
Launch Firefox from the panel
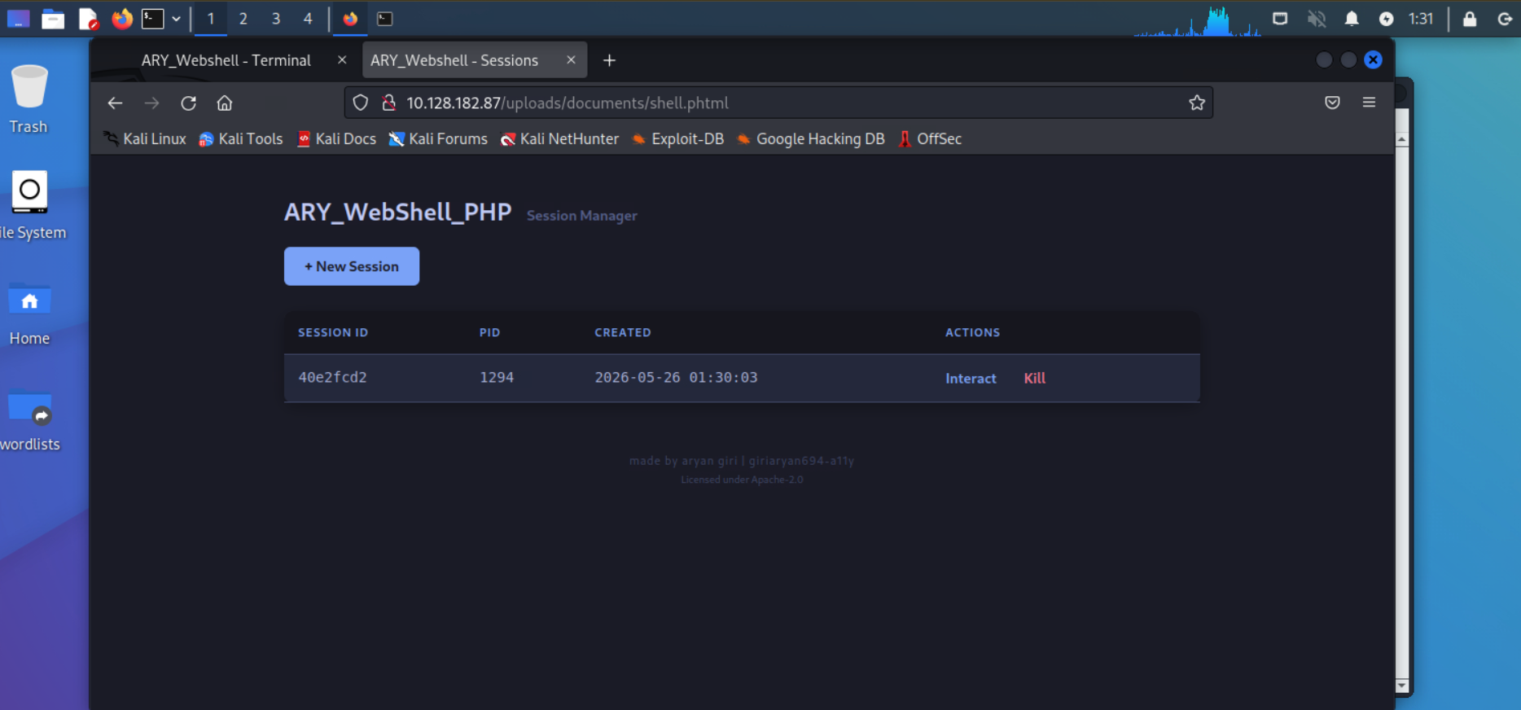122,18
